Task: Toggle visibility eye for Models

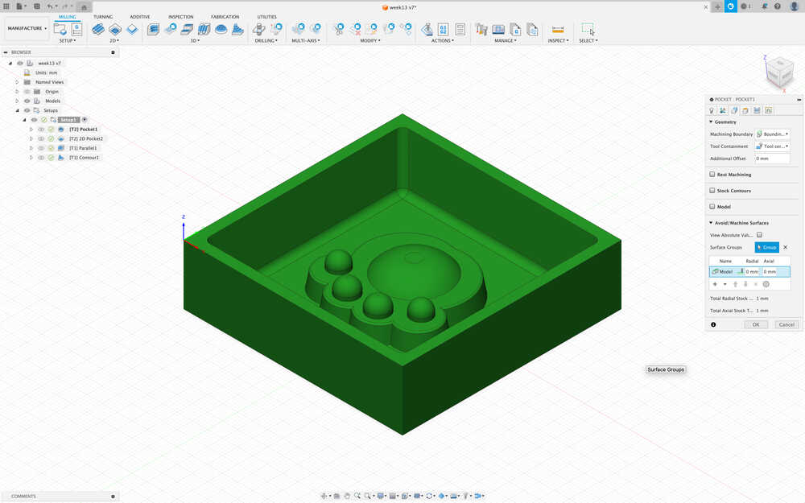Action: coord(27,101)
